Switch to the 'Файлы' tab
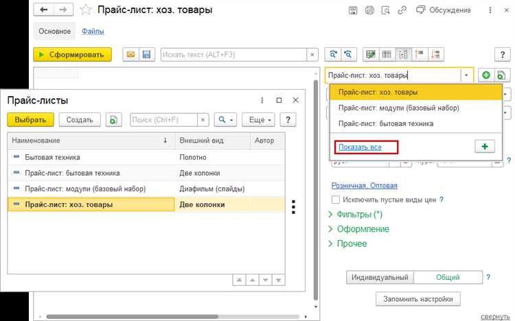This screenshot has width=515, height=321. pyautogui.click(x=93, y=32)
